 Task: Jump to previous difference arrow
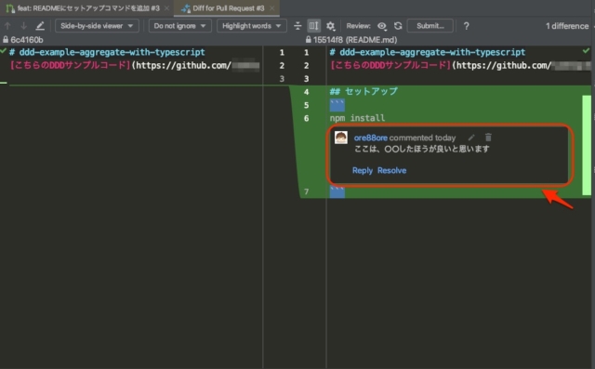coord(7,26)
